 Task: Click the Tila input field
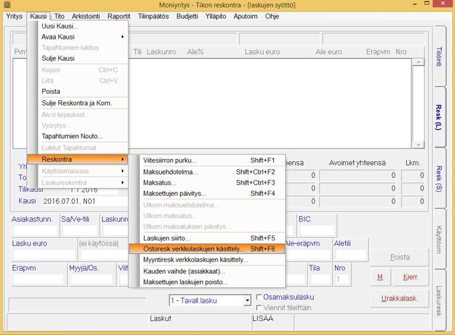coord(320,279)
